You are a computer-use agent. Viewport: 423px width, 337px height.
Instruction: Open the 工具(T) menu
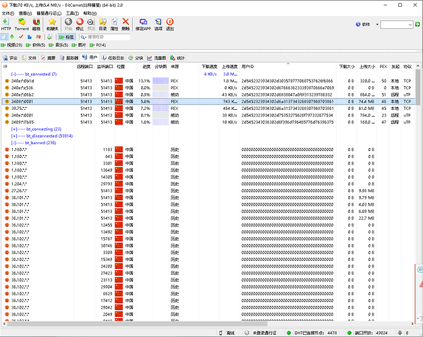pos(72,13)
